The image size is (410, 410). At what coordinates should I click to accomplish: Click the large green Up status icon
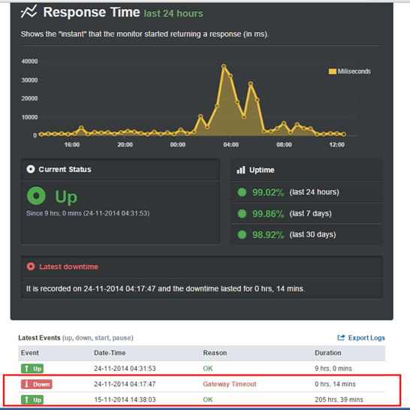pos(36,195)
